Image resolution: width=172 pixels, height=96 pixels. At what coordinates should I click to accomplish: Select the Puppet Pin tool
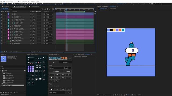click(42, 4)
